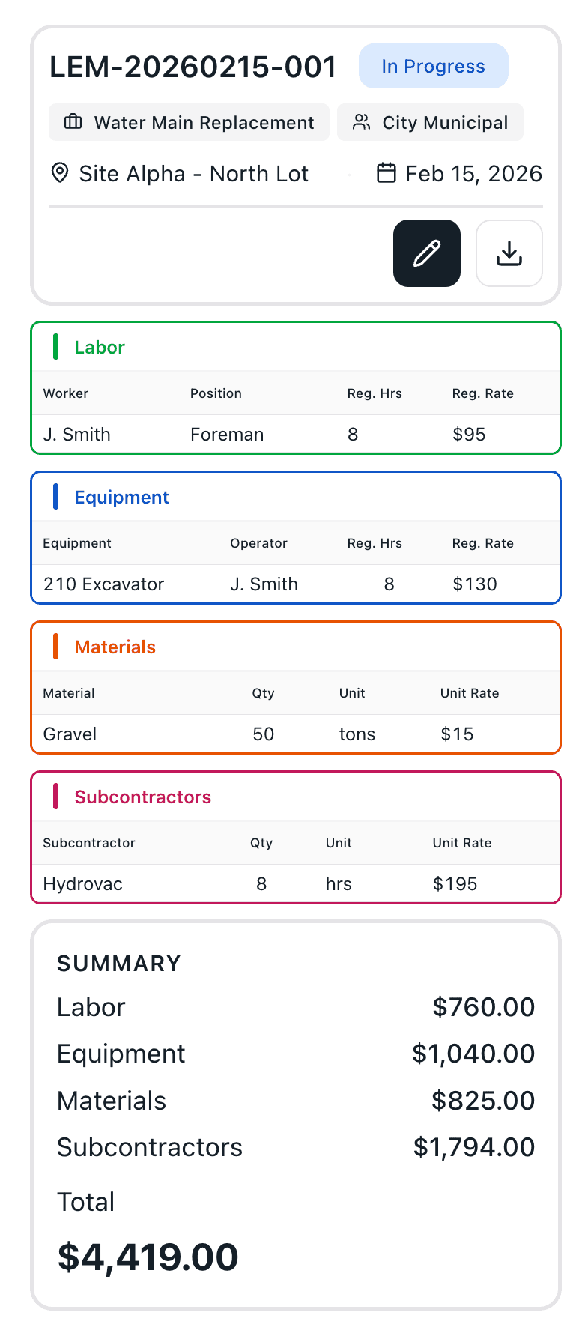Screen dimensions: 588x1339
Task: Click the Reg. Rate column header under Labor
Action: point(482,393)
